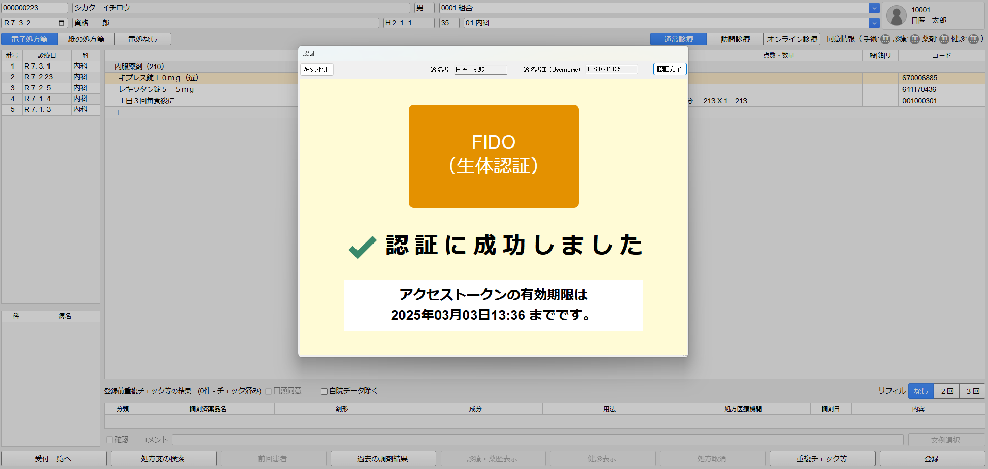Click 過去の調剤結果 button
Viewport: 988px width, 469px height.
(383, 459)
